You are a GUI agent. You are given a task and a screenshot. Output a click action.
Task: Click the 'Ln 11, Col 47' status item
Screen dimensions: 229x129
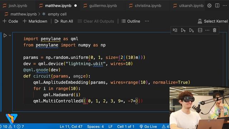(x=71, y=126)
